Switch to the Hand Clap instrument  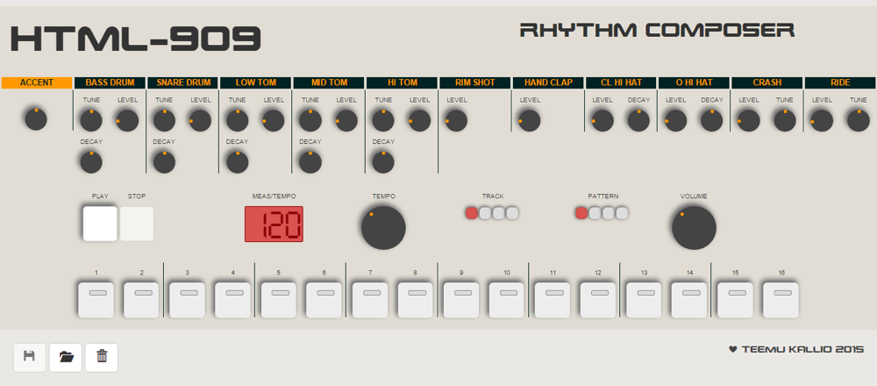coord(548,83)
